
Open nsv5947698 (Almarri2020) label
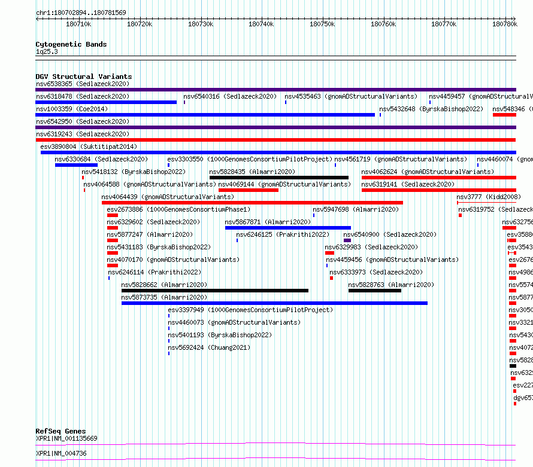356,209
